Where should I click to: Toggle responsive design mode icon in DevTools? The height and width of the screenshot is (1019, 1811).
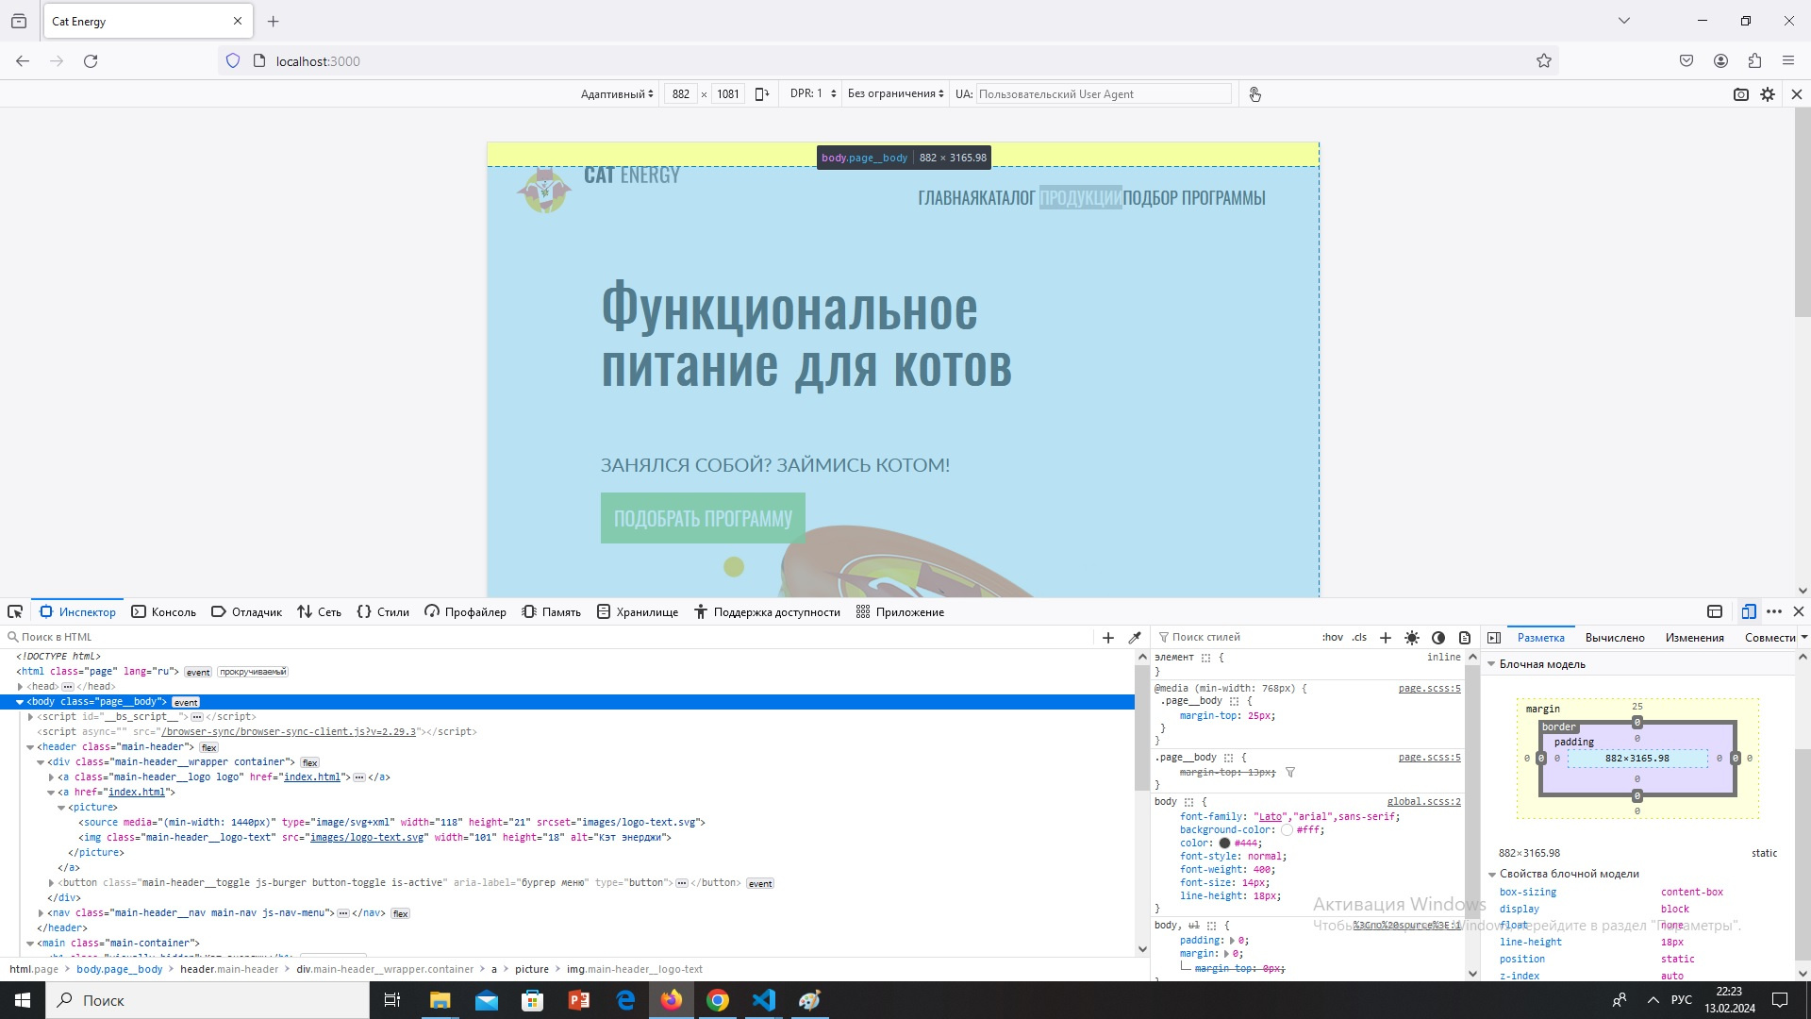point(1749,611)
